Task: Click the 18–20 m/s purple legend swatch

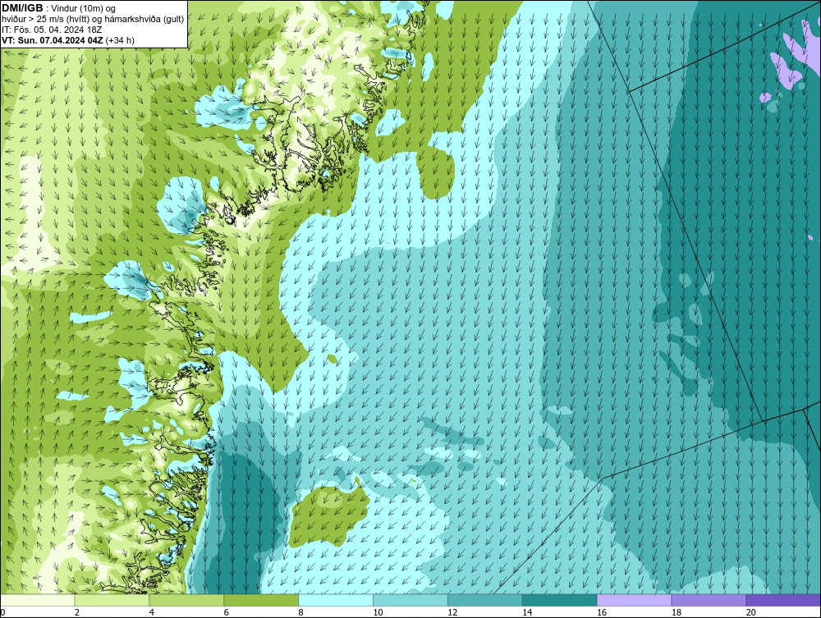Action: click(709, 600)
